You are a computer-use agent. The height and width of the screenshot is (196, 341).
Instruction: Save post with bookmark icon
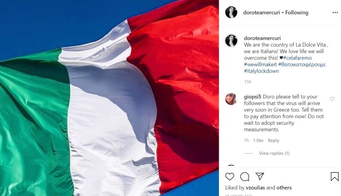pos(335,176)
